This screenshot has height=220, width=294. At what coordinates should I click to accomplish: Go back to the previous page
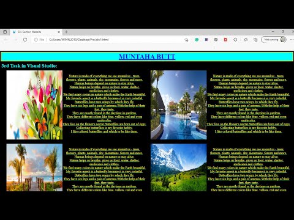click(x=6, y=40)
